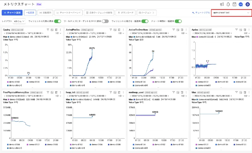This screenshot has height=153, width=252.
Task: Open the bell notifications icon
Action: click(x=228, y=4)
